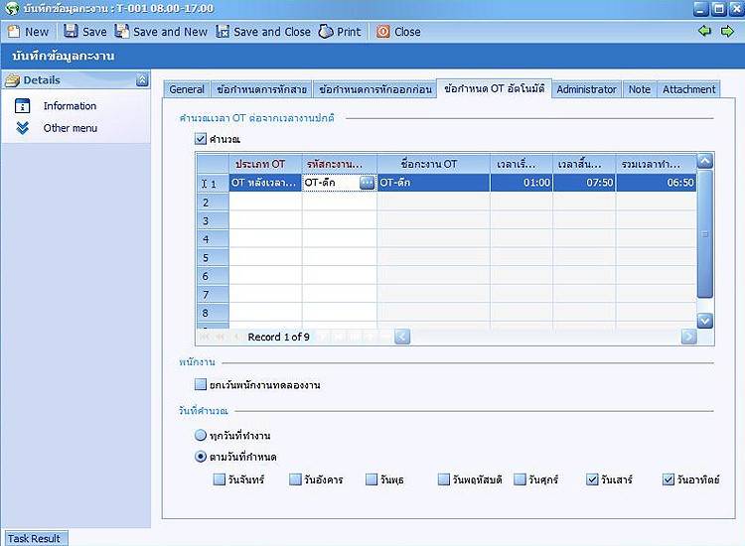The height and width of the screenshot is (546, 745).
Task: Click the Save and New icon
Action: [121, 32]
